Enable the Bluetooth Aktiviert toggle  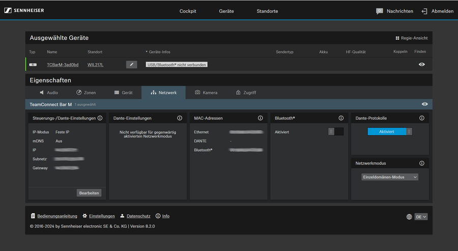pyautogui.click(x=336, y=131)
